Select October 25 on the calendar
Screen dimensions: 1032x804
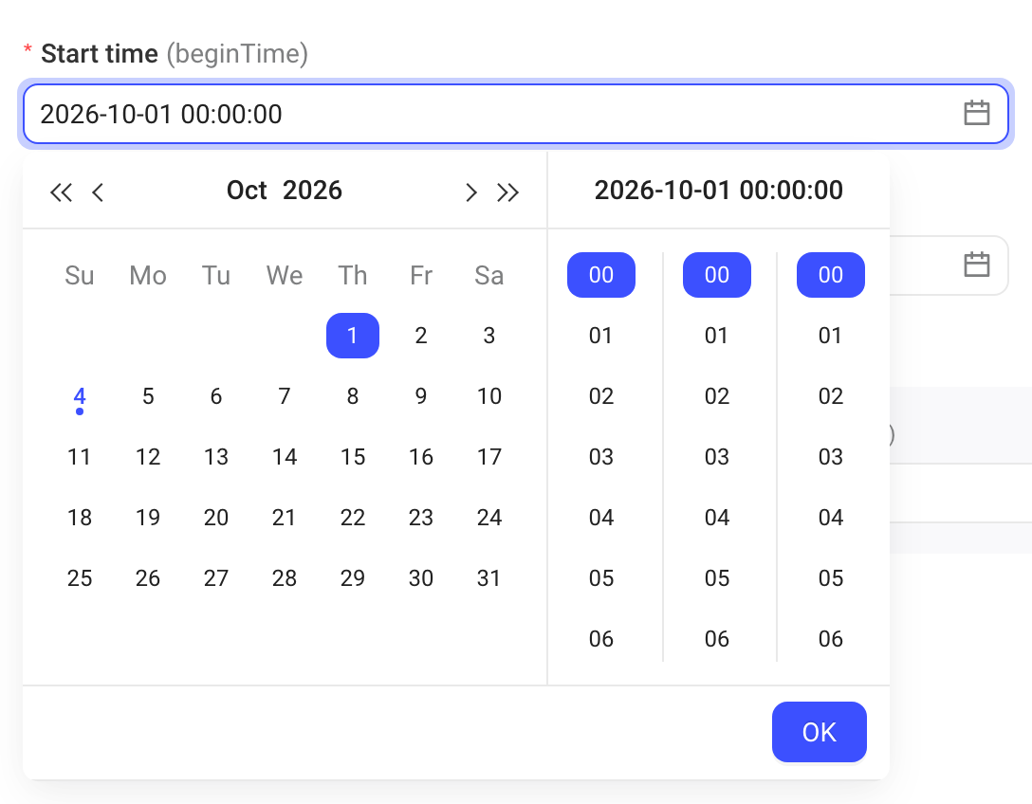point(80,577)
